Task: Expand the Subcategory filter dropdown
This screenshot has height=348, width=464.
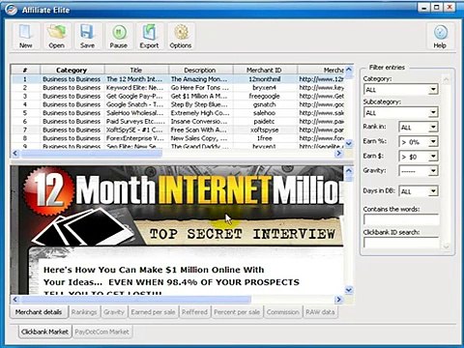Action: pos(433,112)
